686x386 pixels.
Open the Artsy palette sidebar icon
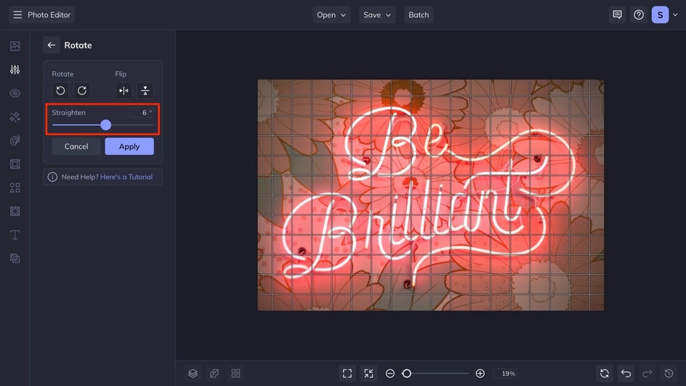coord(15,140)
